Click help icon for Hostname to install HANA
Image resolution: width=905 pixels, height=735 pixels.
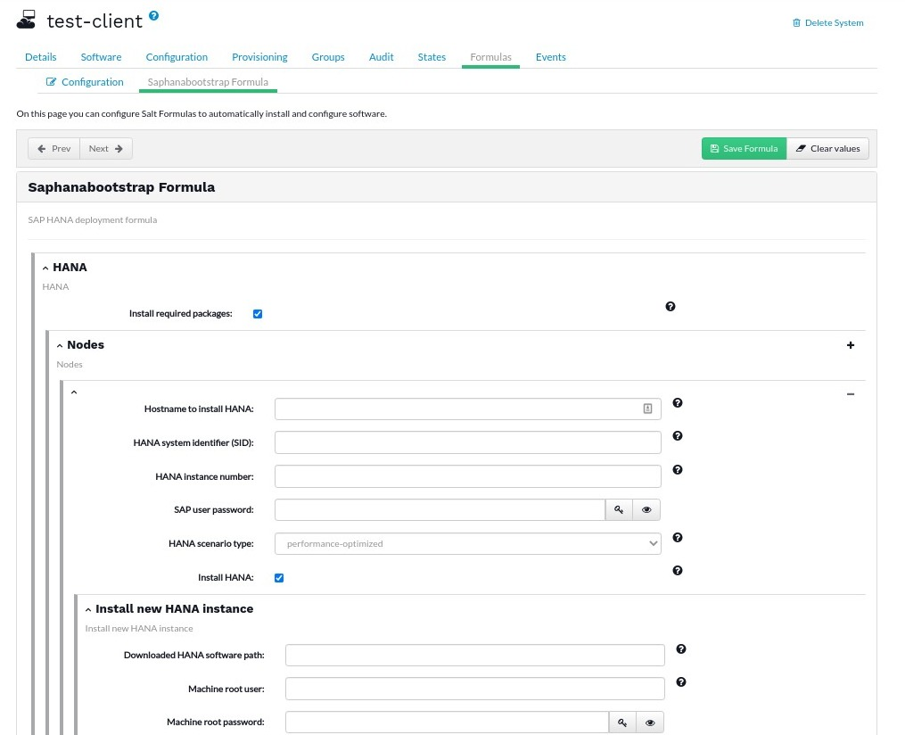(677, 403)
